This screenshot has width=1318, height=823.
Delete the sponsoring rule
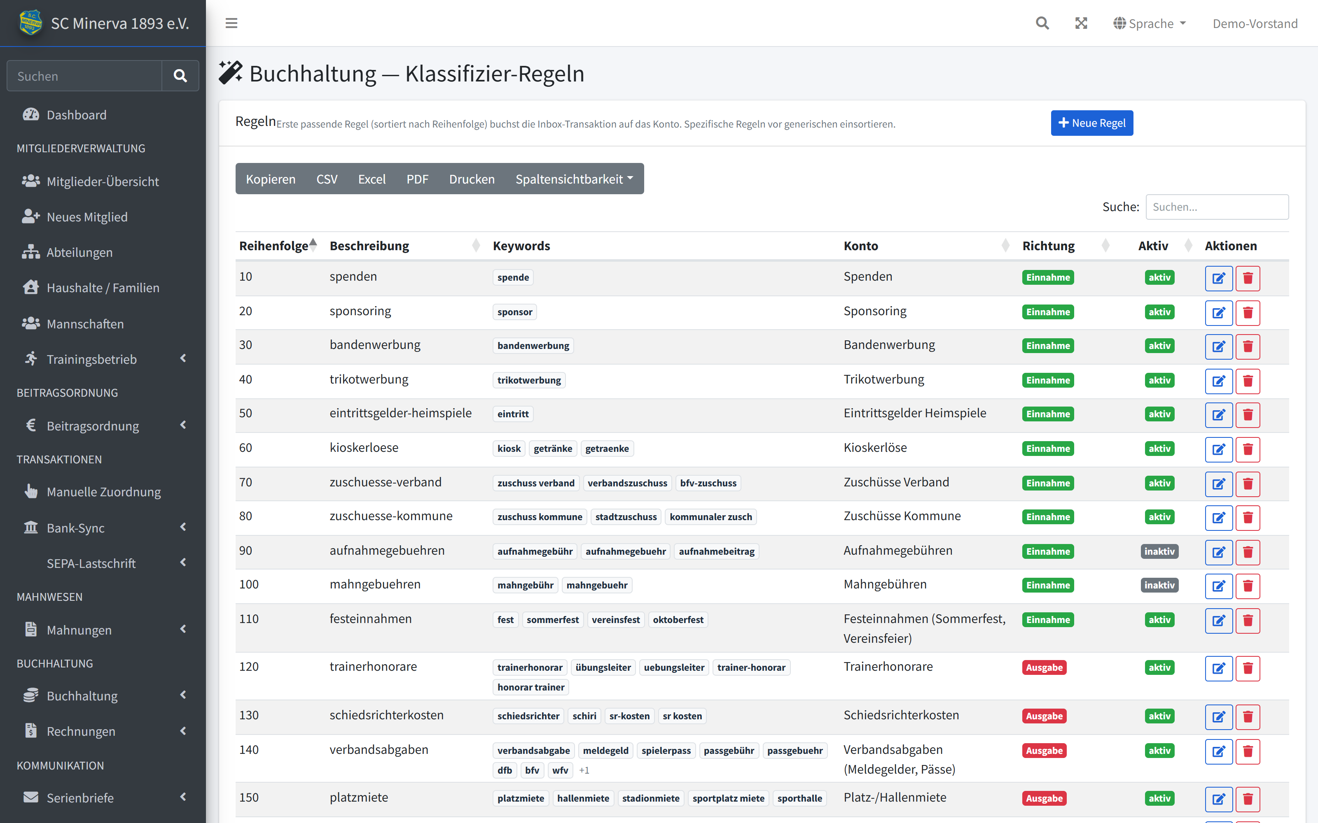1248,312
